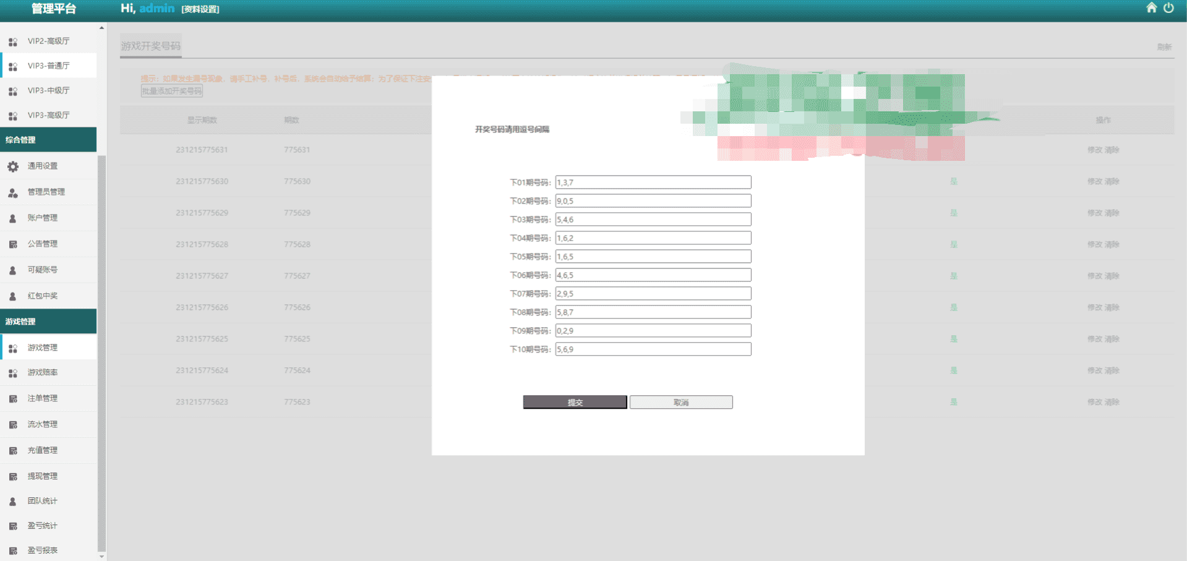
Task: Click sidebar vertical scrollbar
Action: coord(101,353)
